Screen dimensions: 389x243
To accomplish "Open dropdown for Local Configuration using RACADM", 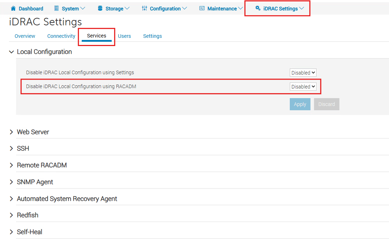I will pos(303,87).
